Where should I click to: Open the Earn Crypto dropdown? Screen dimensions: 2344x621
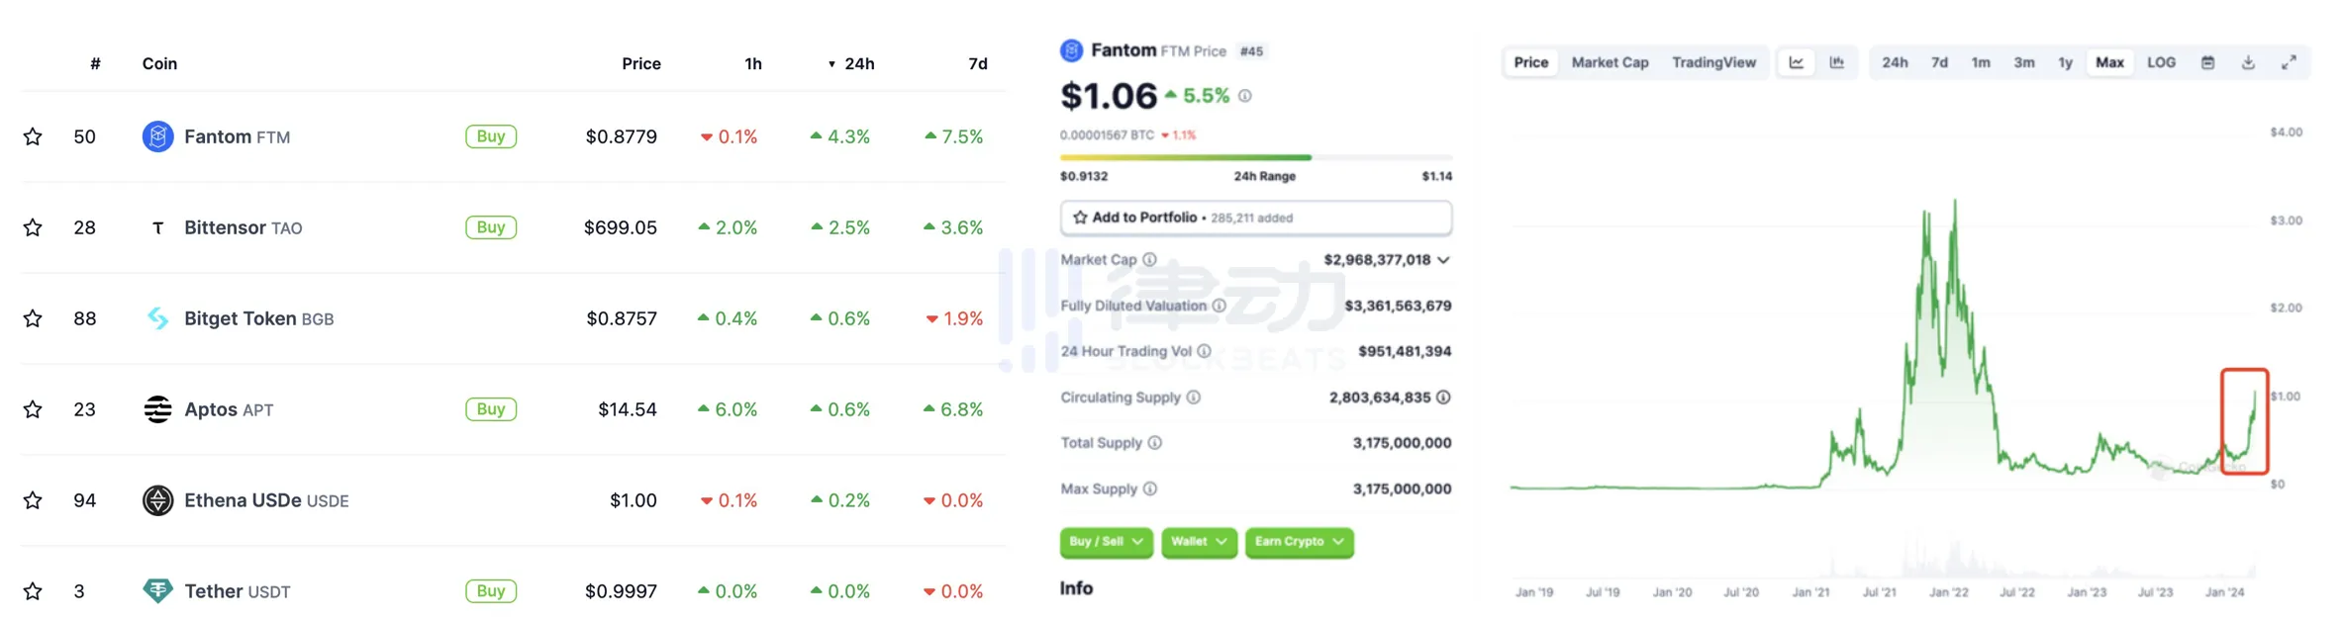click(x=1299, y=542)
